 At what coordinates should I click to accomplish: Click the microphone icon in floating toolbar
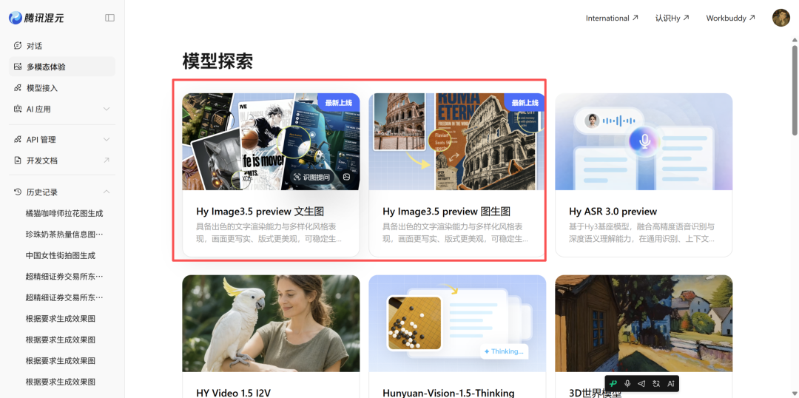628,383
